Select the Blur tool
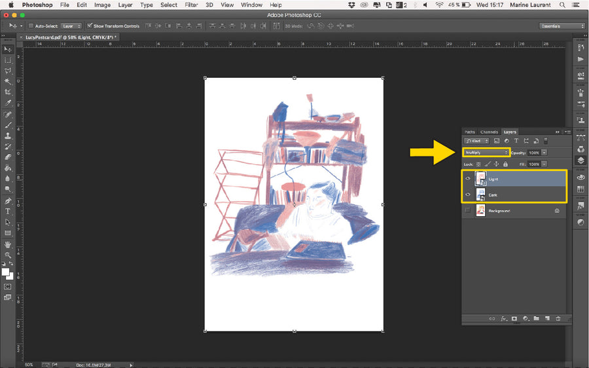This screenshot has width=589, height=368. tap(7, 178)
